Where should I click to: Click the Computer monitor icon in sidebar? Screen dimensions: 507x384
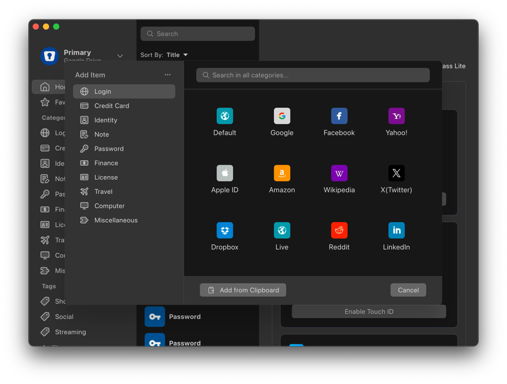[x=45, y=255]
